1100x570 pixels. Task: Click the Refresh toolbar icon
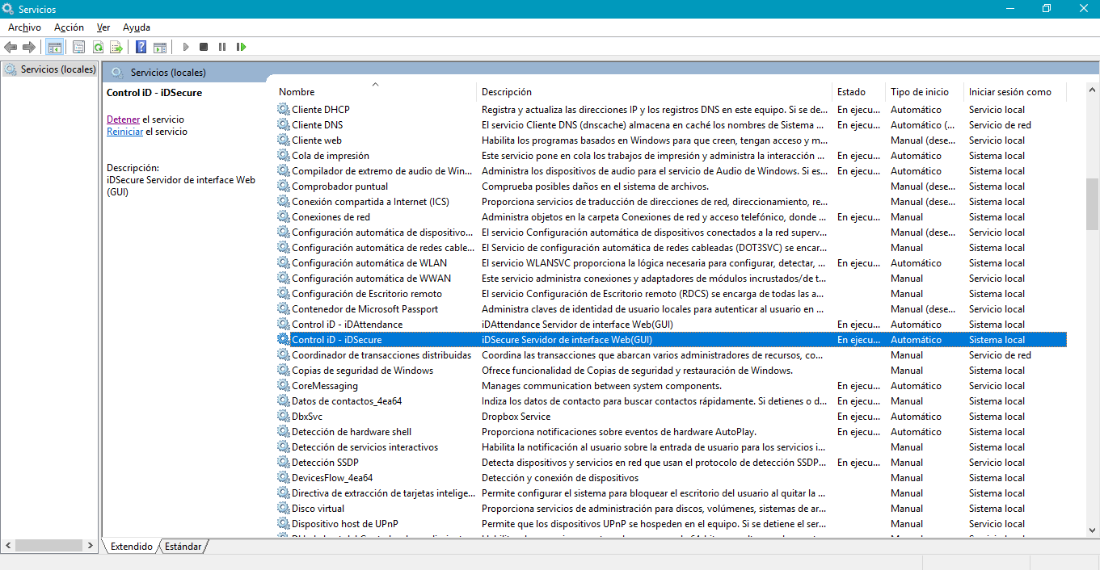click(98, 47)
